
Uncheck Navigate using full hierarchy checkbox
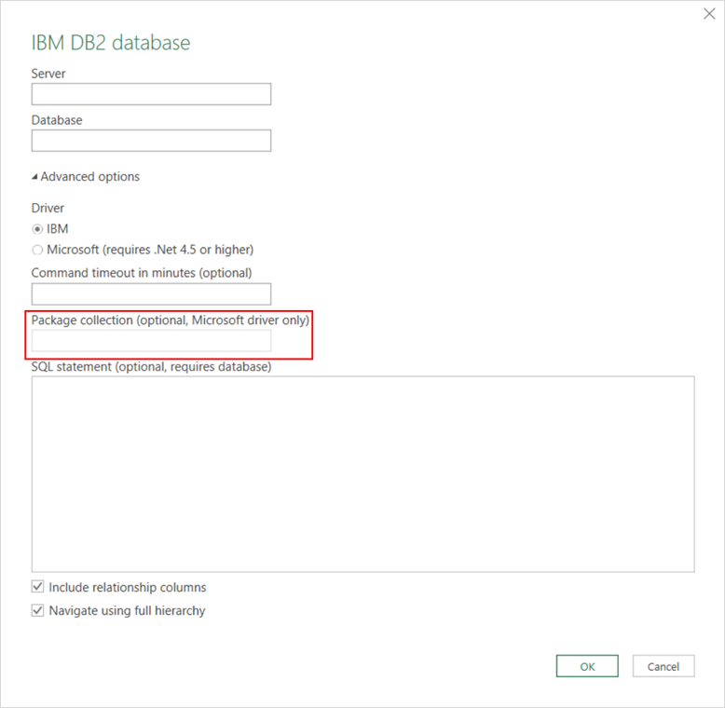[38, 610]
